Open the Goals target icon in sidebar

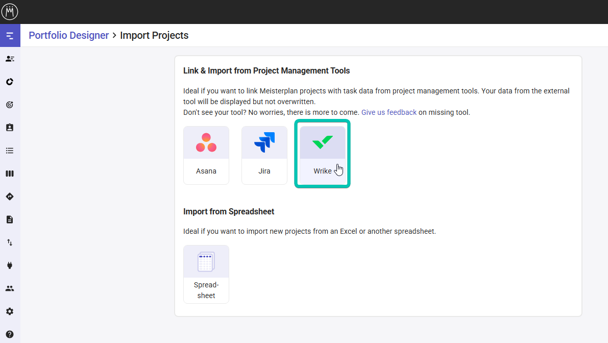click(x=10, y=104)
